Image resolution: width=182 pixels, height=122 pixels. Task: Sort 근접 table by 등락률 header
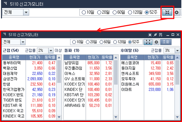[50, 57]
